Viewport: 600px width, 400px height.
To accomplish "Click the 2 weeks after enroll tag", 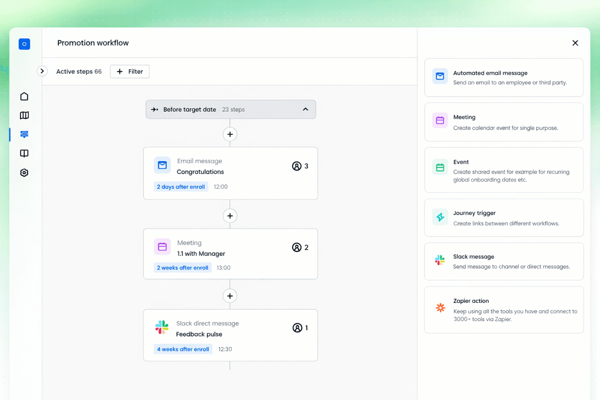I will click(182, 268).
